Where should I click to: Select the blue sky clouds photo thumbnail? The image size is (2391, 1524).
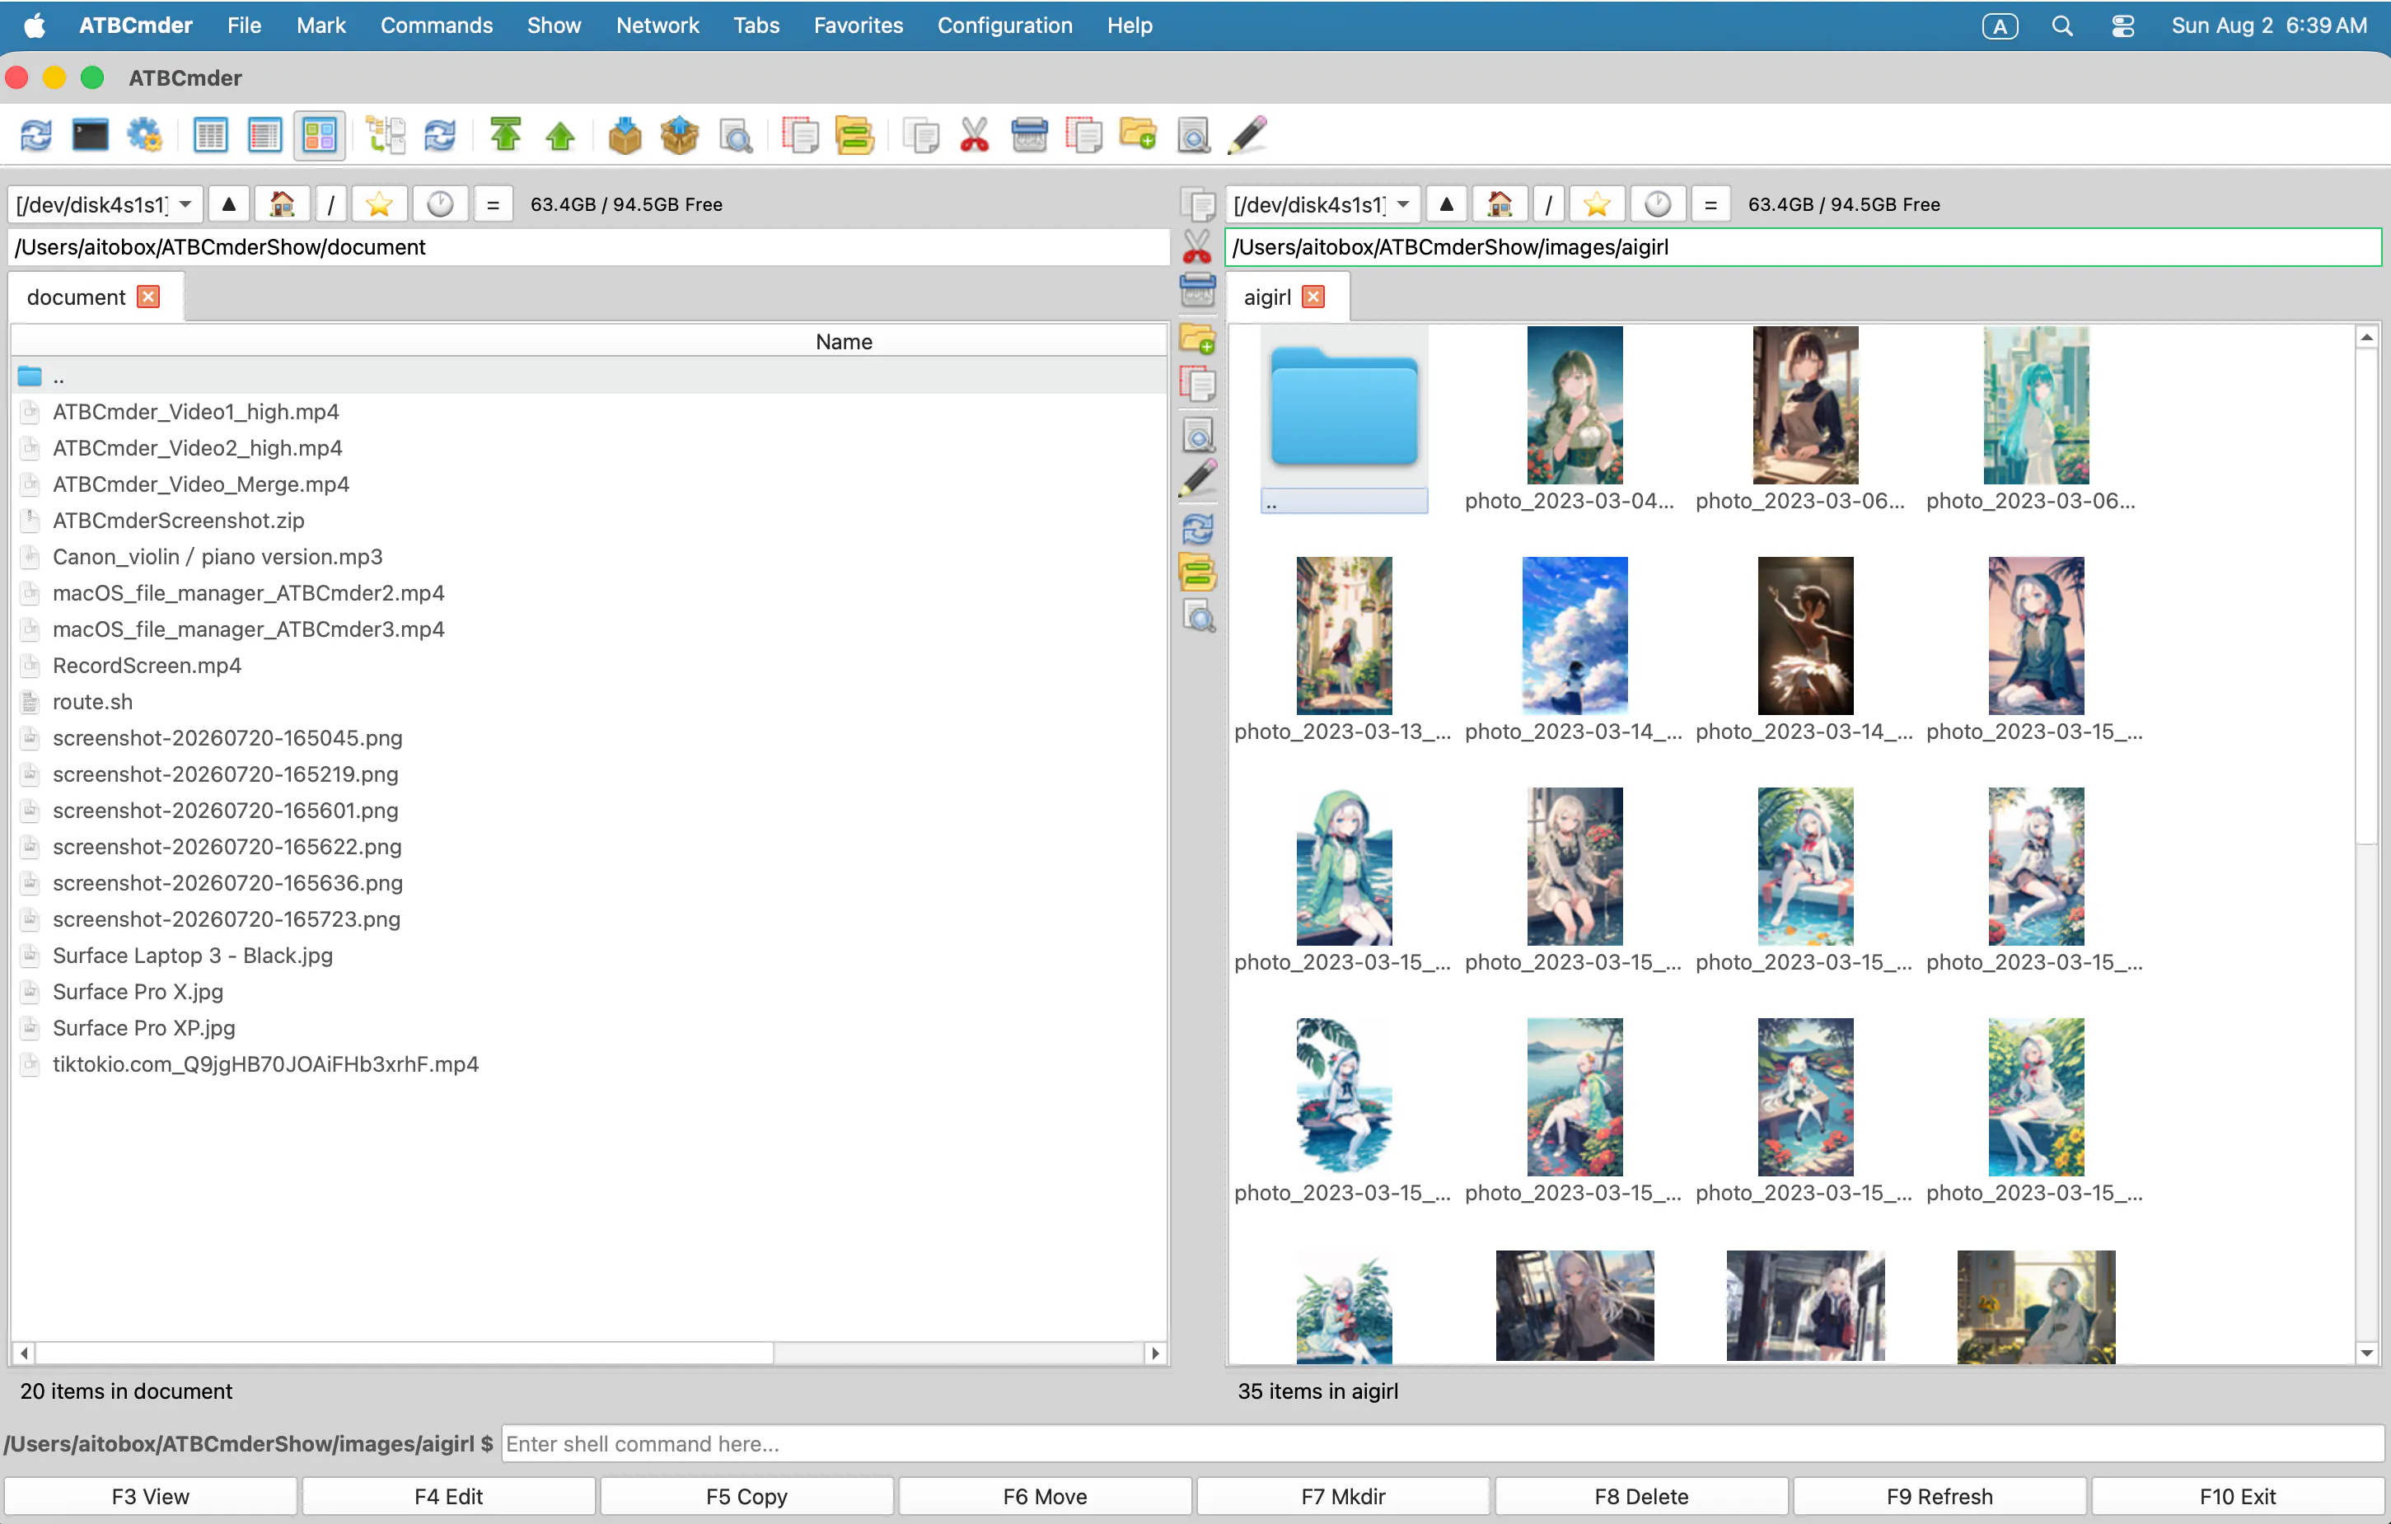point(1574,635)
